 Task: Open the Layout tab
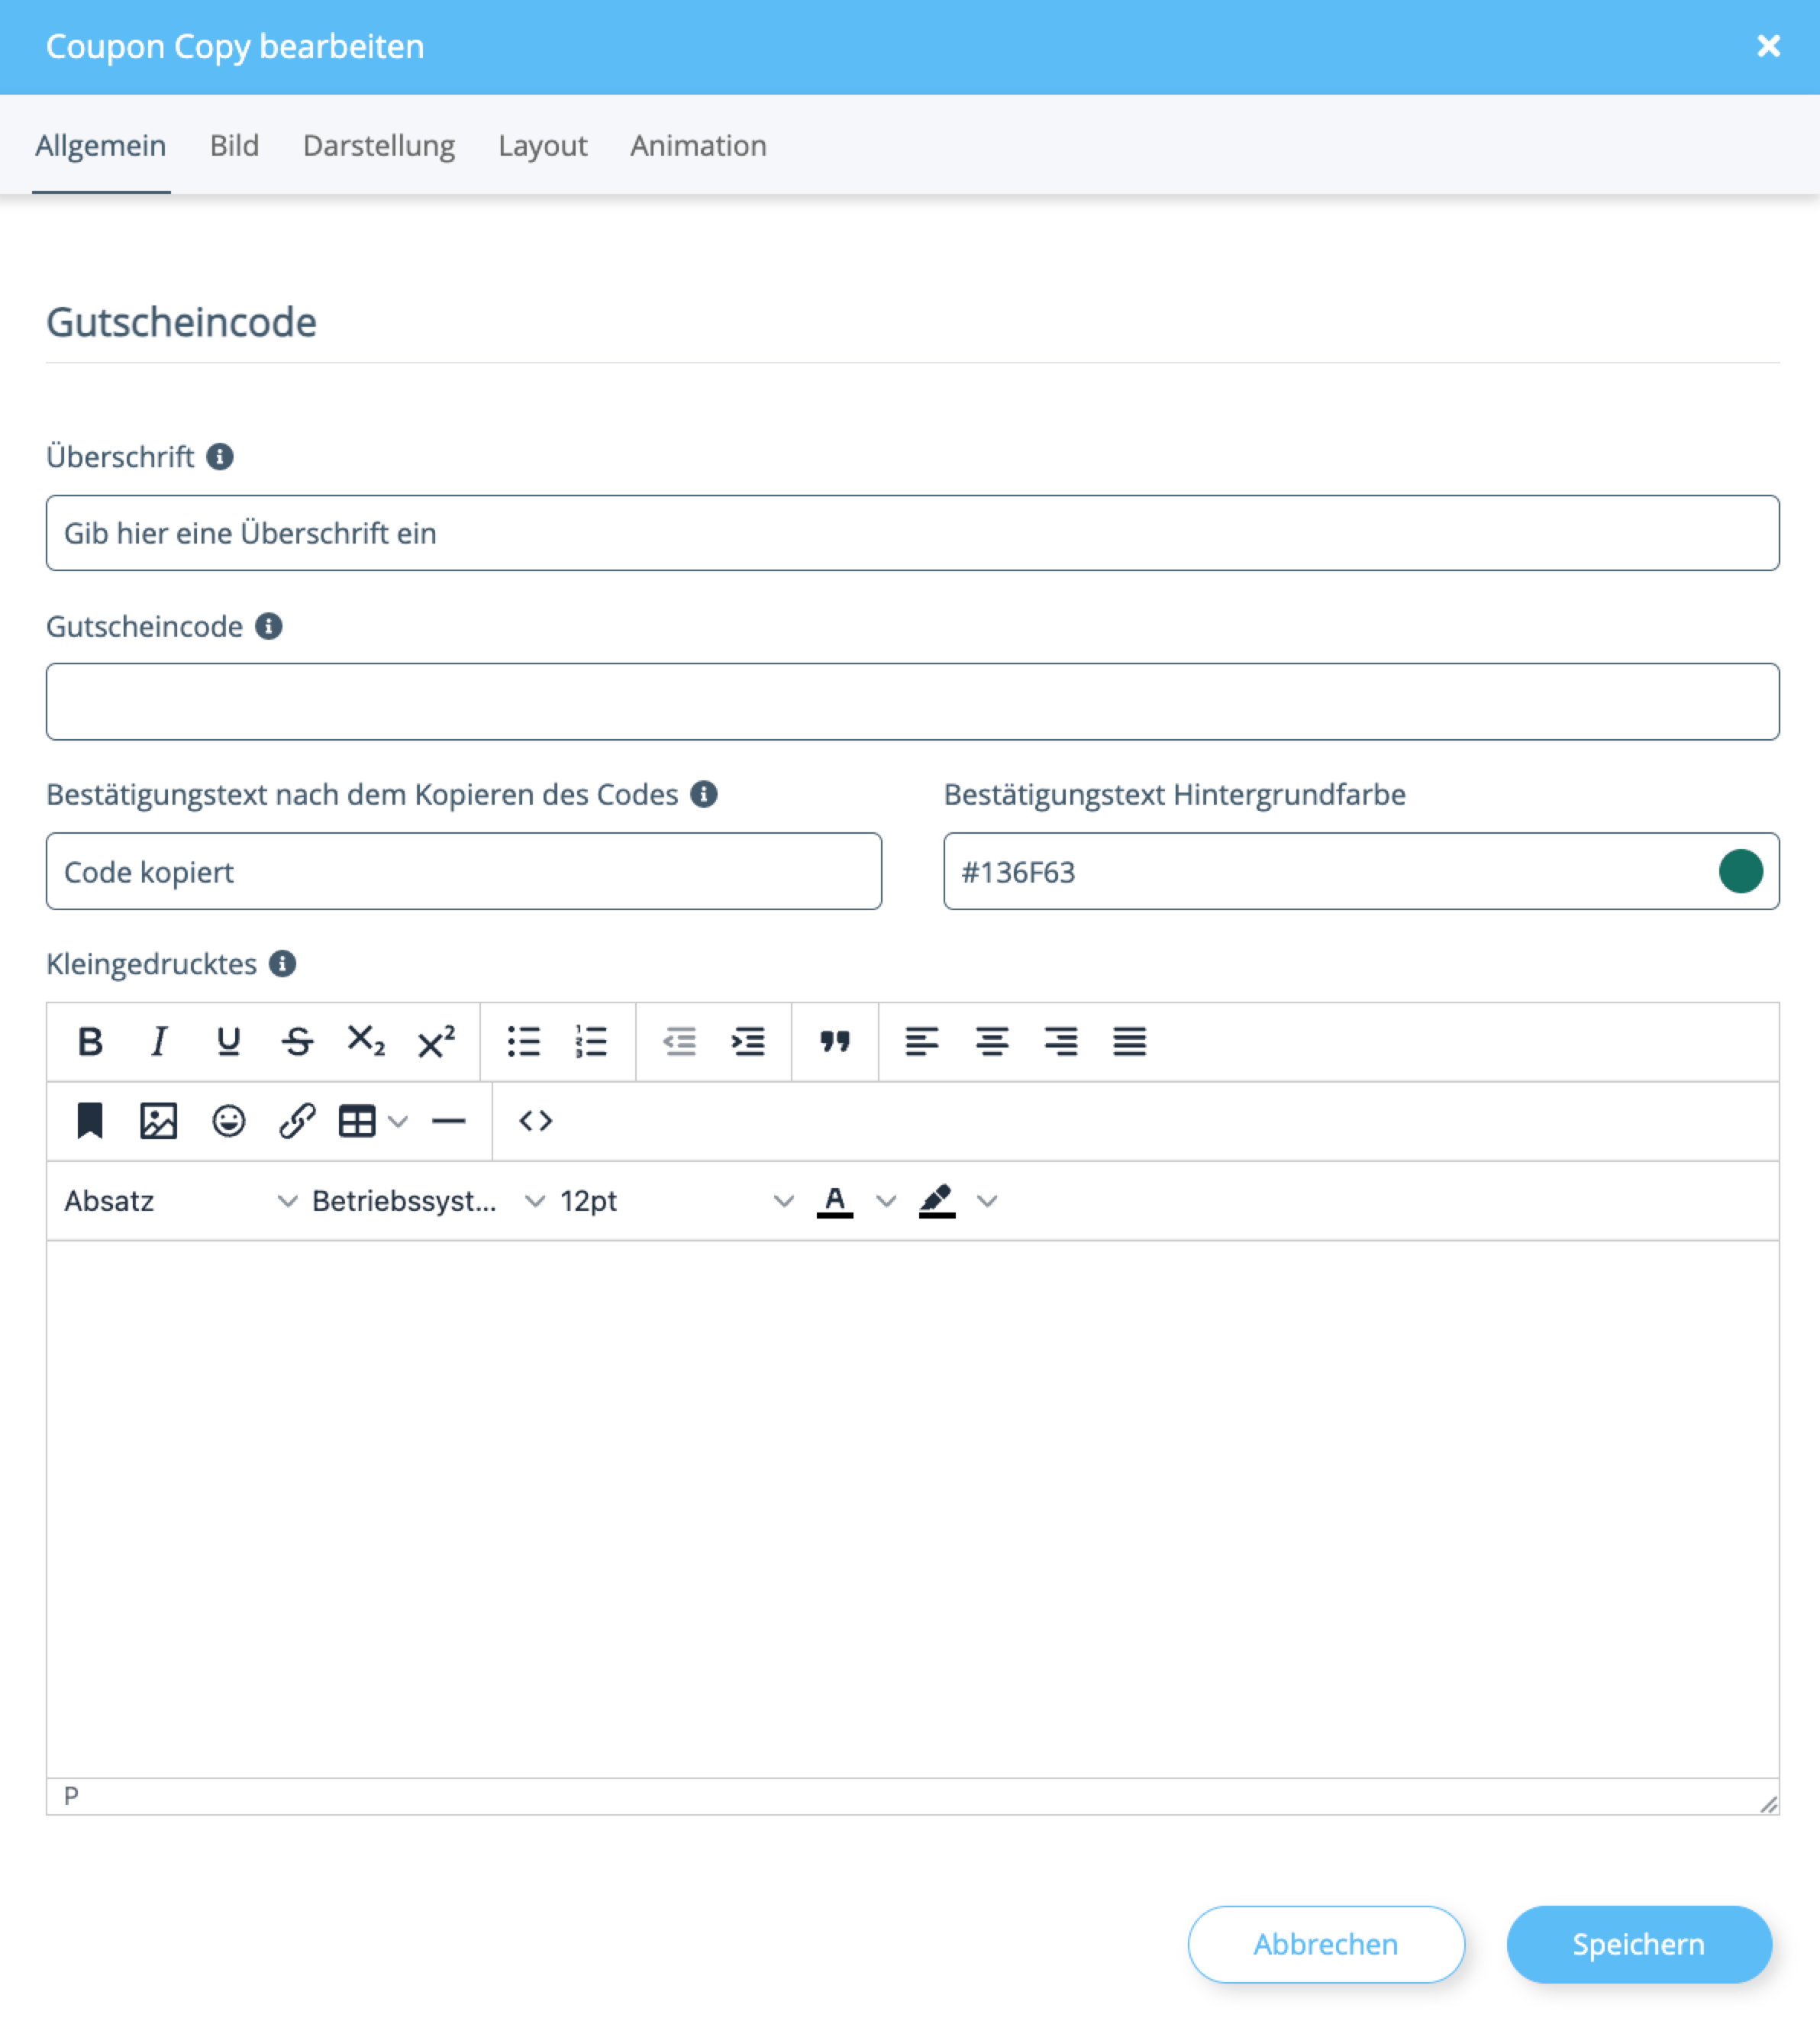click(543, 145)
